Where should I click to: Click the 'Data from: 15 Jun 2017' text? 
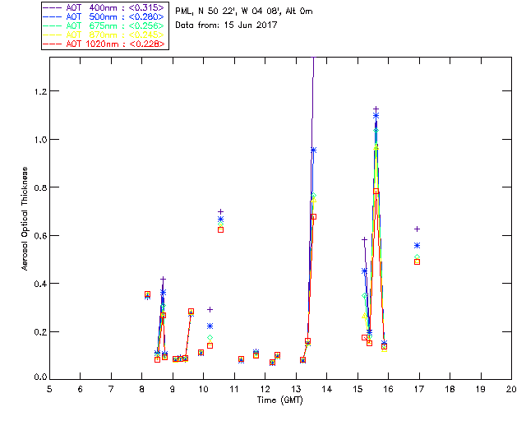227,25
